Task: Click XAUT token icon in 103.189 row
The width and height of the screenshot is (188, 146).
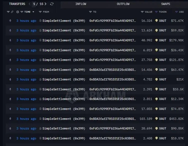Action: click(157, 118)
